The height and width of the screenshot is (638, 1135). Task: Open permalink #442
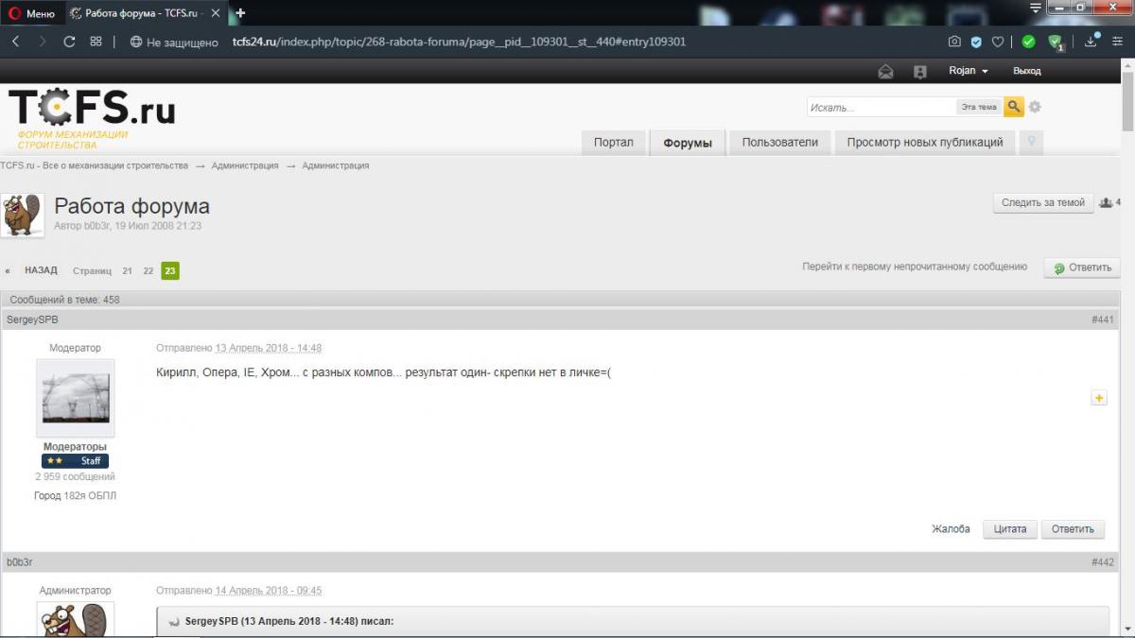[x=1103, y=562]
